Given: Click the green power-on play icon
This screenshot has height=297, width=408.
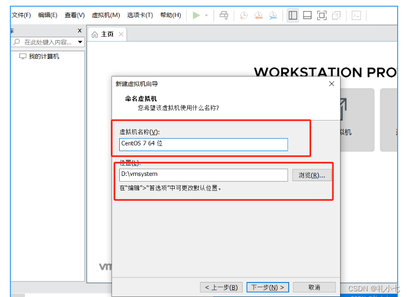Looking at the screenshot, I should coord(196,16).
